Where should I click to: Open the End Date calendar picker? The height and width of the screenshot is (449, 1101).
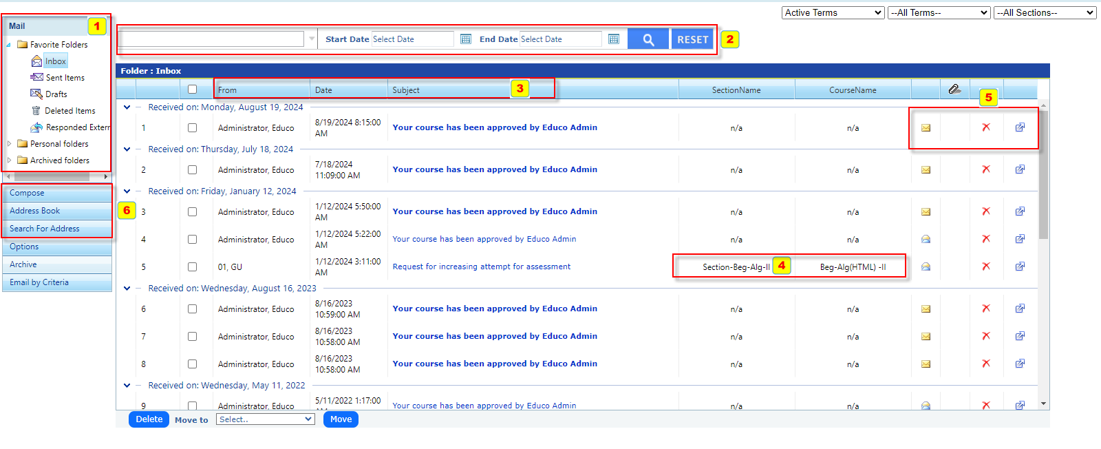614,39
